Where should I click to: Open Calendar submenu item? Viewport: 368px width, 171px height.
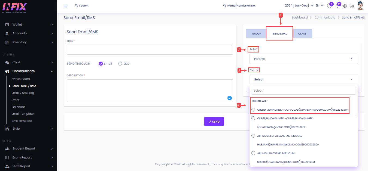pos(18,107)
